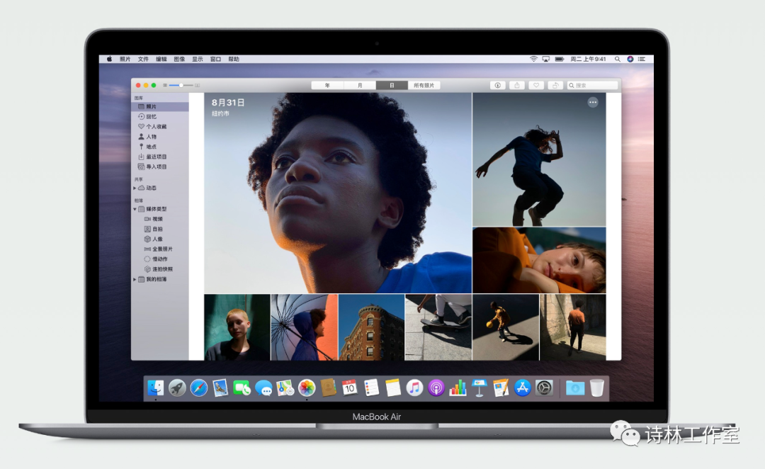Open Notes from the Dock
The image size is (765, 469).
point(392,388)
